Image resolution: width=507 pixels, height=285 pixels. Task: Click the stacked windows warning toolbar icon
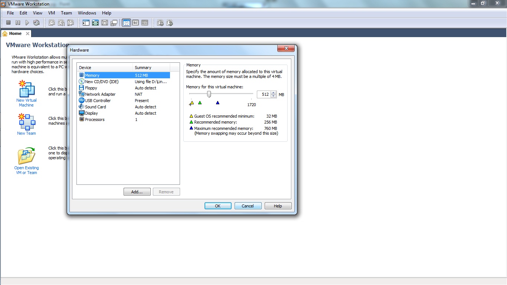pyautogui.click(x=114, y=23)
